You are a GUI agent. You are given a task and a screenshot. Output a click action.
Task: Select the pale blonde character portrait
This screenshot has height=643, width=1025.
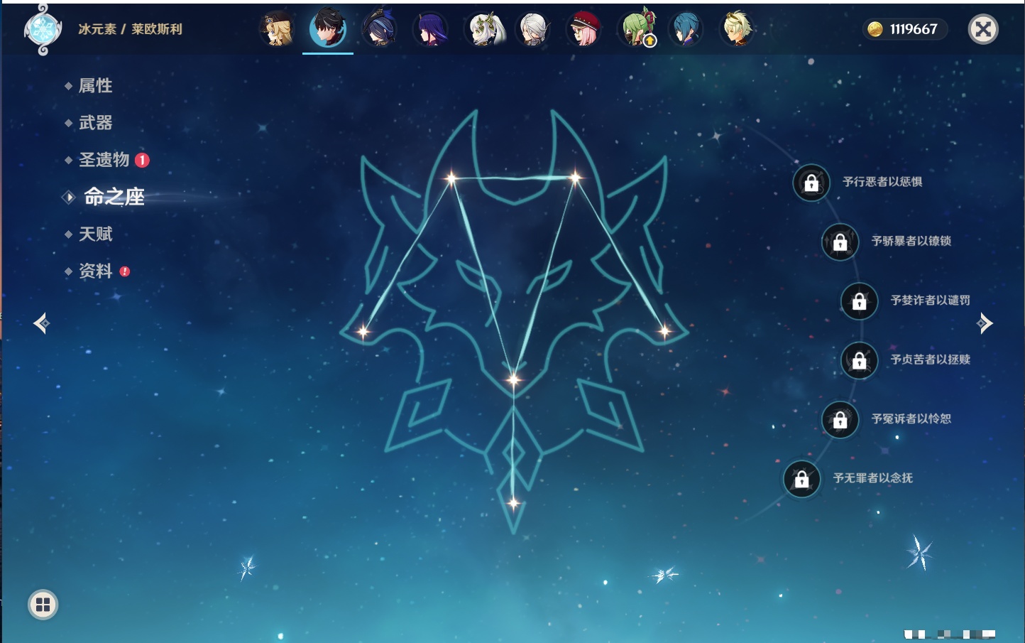(x=737, y=29)
